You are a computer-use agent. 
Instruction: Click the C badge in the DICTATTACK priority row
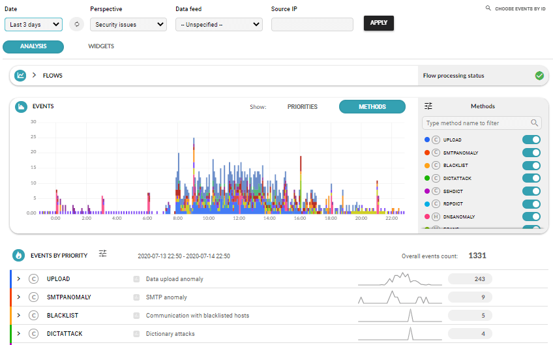tap(33, 334)
